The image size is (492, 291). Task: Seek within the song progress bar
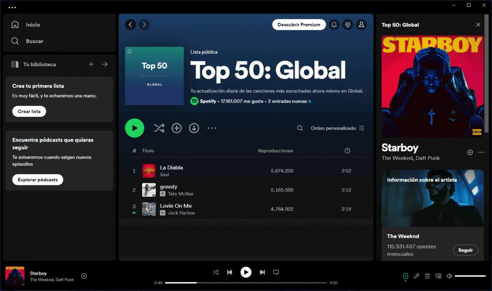pos(246,282)
